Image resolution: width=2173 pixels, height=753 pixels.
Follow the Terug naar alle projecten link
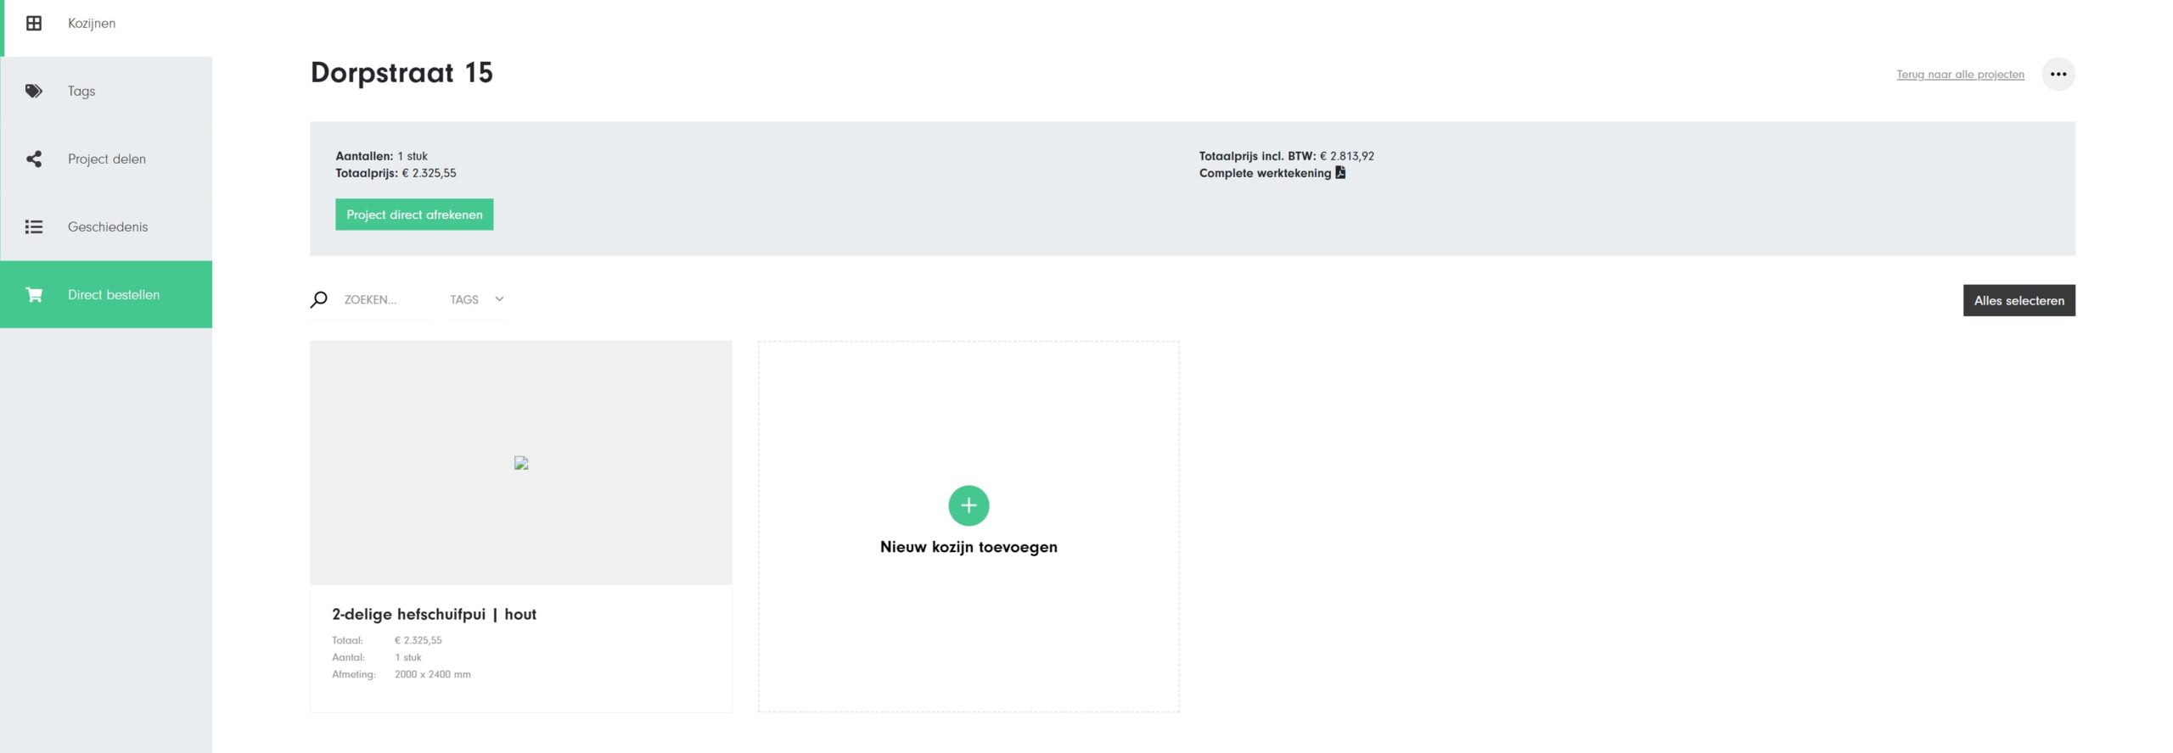coord(1960,75)
